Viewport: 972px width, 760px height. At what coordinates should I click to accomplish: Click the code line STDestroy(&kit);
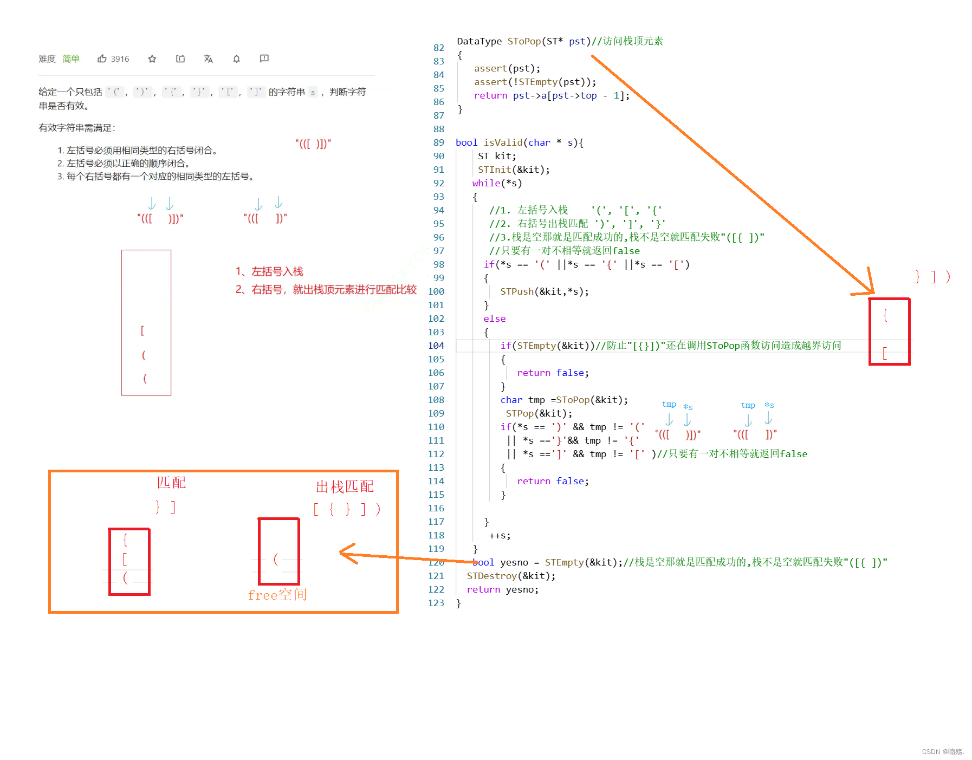tap(511, 576)
